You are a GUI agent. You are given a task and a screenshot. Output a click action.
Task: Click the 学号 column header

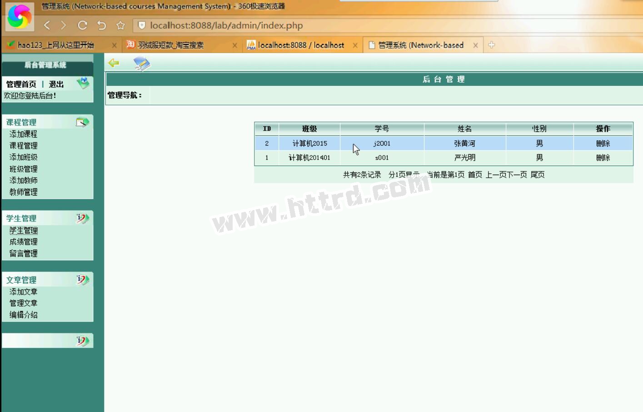click(x=382, y=129)
